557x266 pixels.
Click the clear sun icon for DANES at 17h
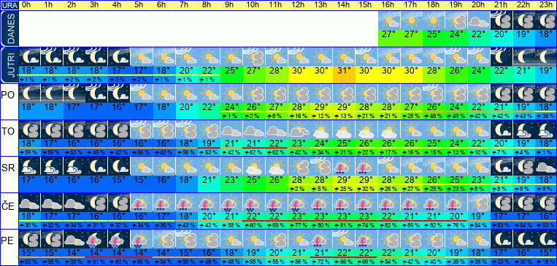tap(411, 20)
